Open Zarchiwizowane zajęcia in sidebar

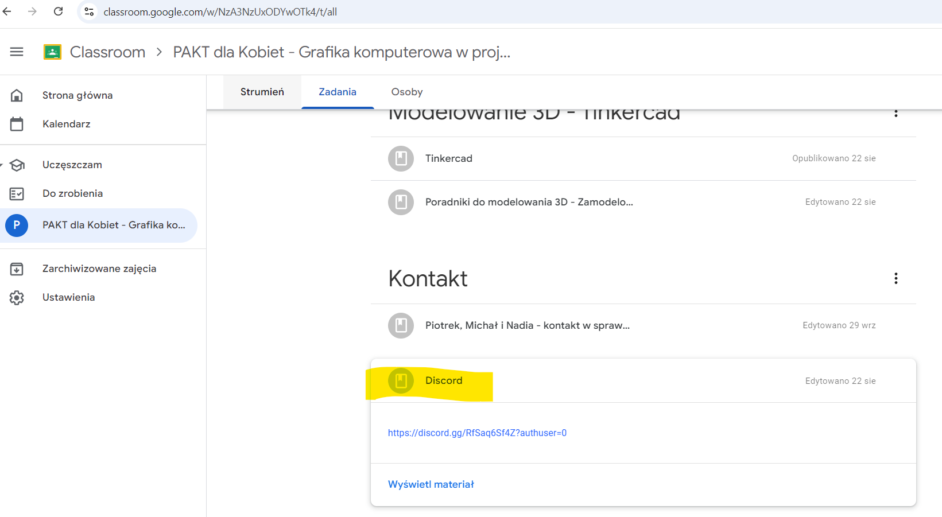[x=99, y=269]
